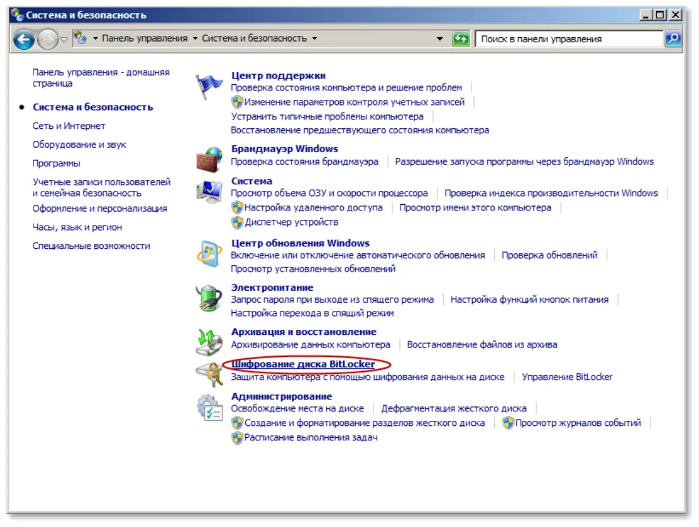
Task: Click the Power Options battery icon
Action: (209, 298)
